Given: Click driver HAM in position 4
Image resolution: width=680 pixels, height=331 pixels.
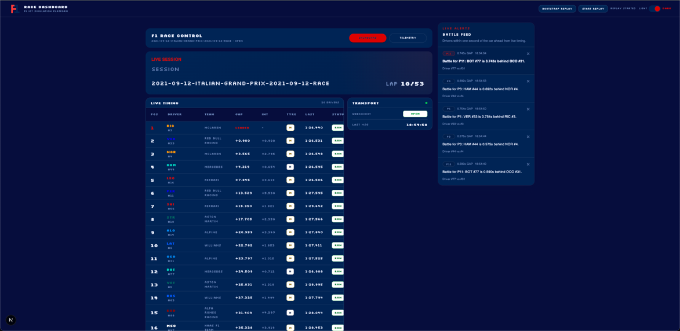Looking at the screenshot, I should [171, 167].
